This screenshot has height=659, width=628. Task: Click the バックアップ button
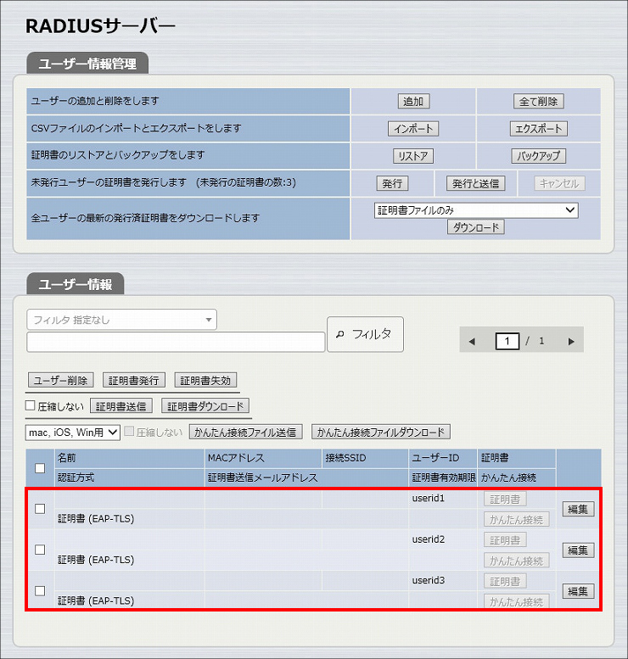(538, 156)
